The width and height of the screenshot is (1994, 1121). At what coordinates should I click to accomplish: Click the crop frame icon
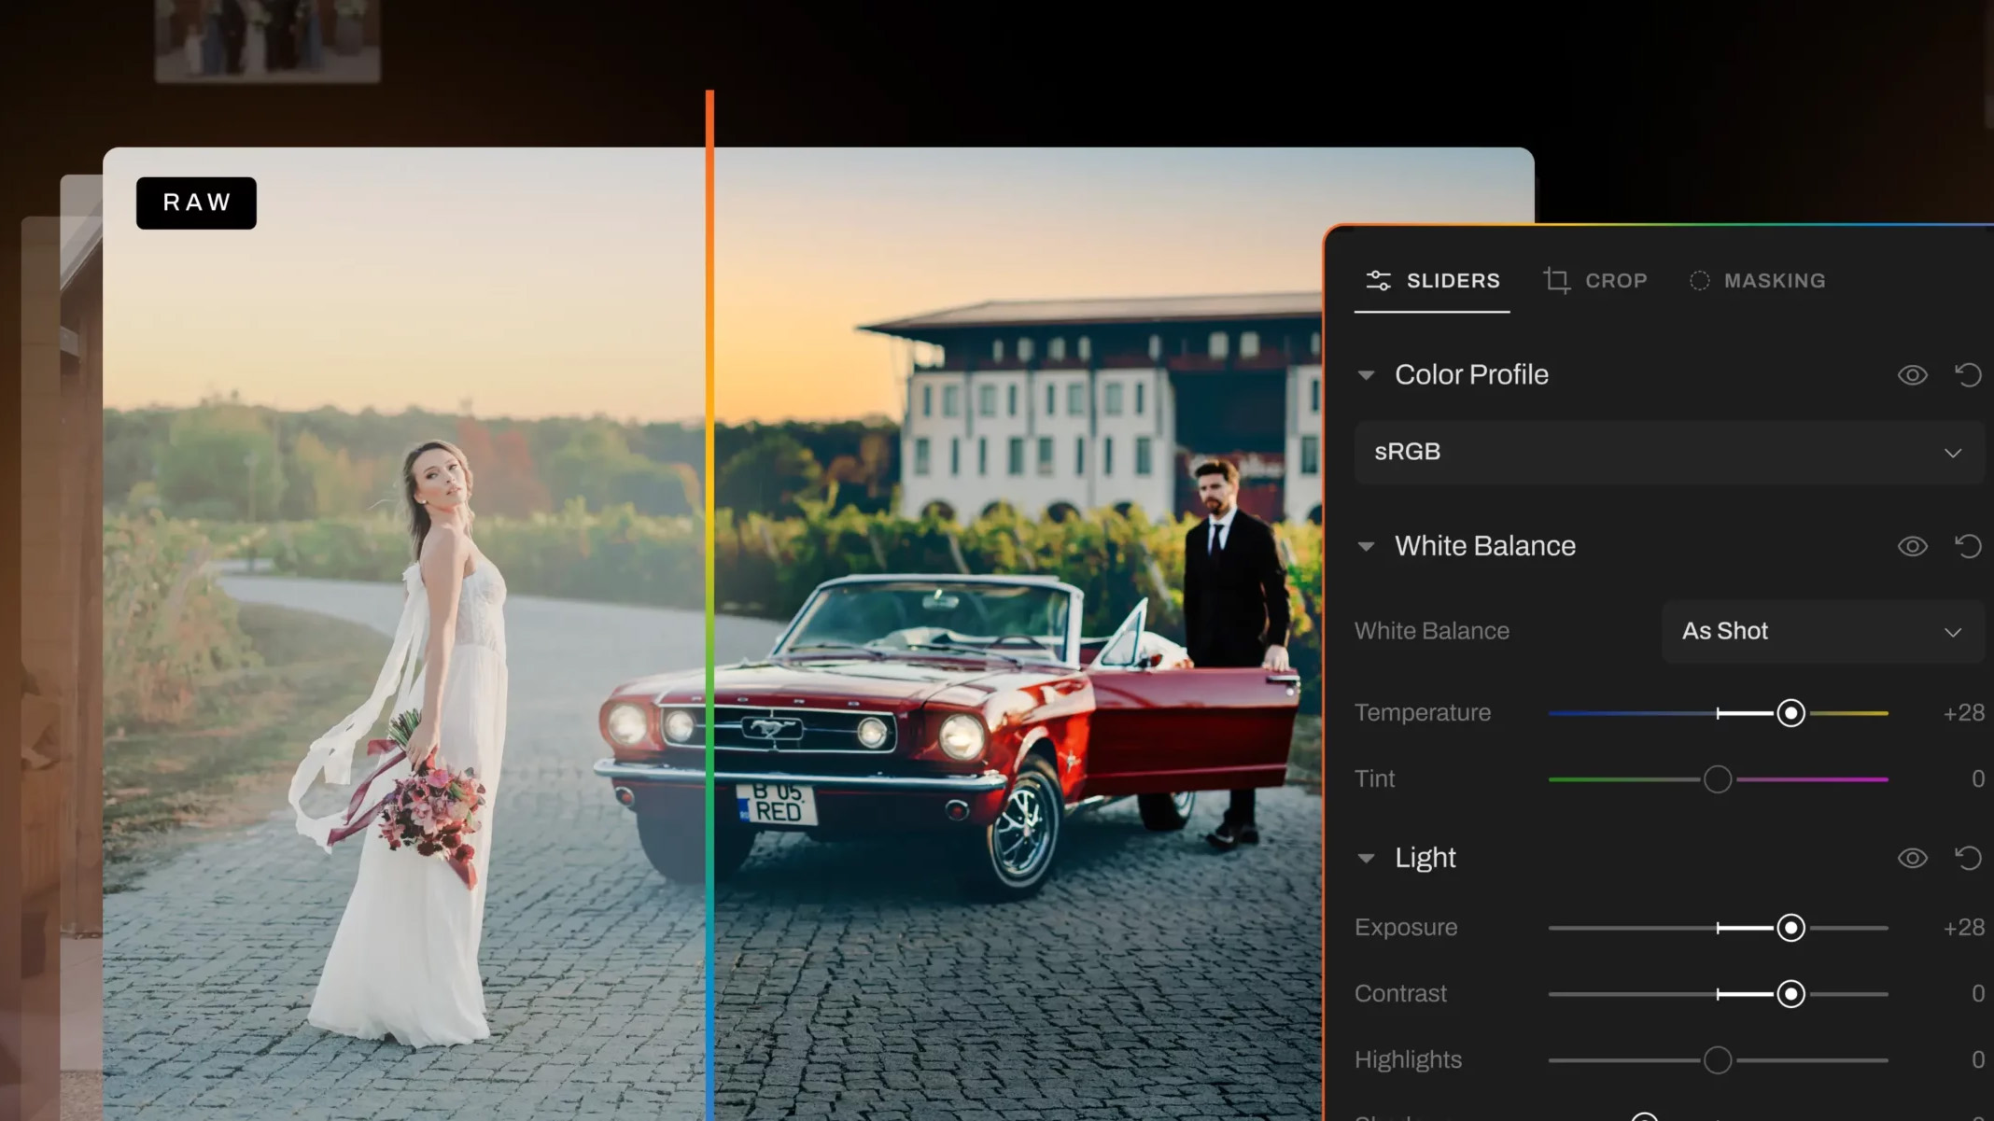click(x=1556, y=281)
